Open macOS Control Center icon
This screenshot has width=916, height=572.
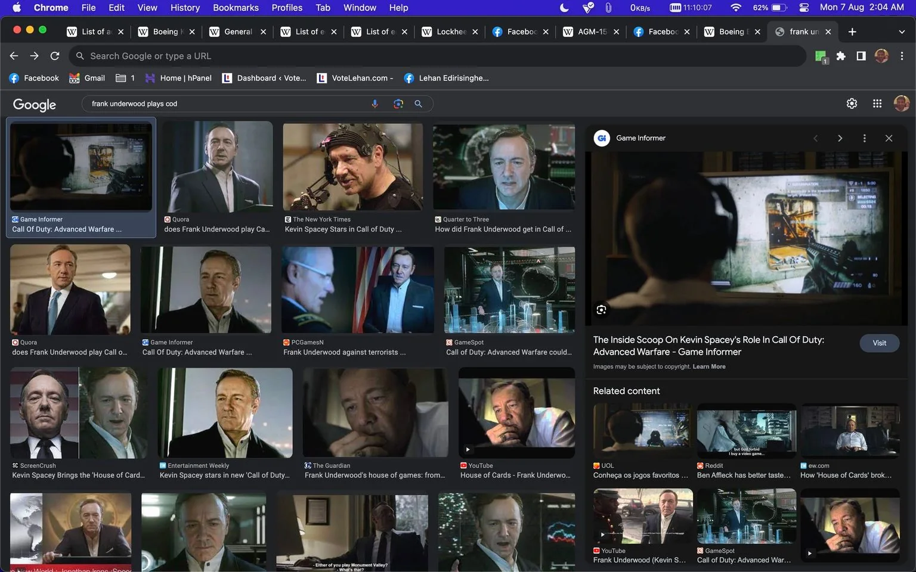pos(804,7)
